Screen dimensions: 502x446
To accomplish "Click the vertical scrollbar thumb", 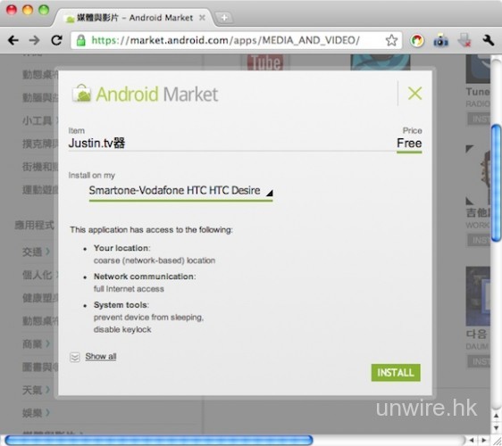I will 496,183.
